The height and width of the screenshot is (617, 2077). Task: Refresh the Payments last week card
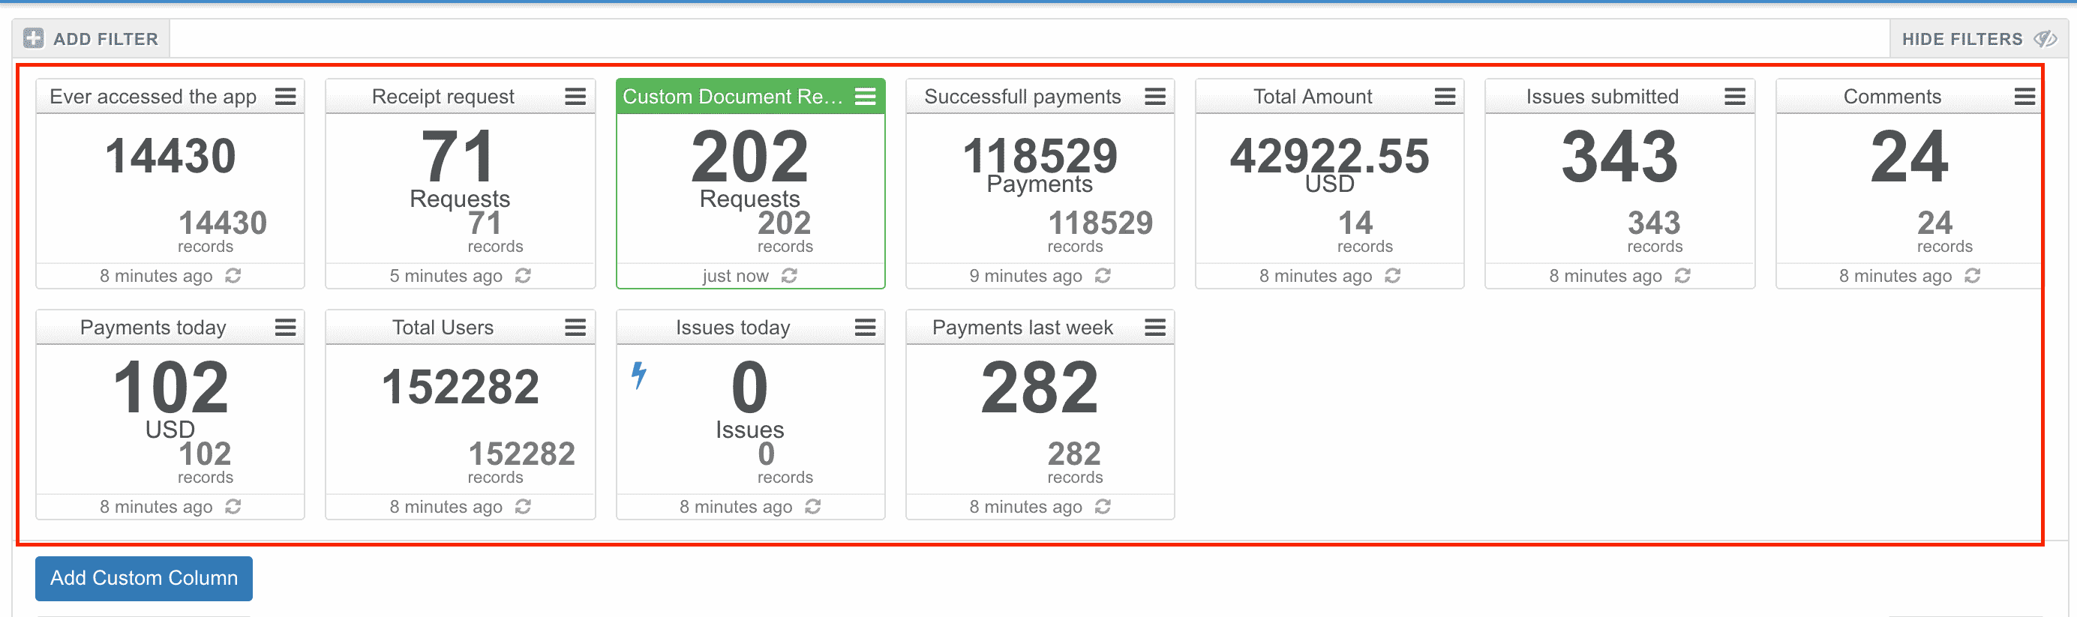coord(1103,506)
